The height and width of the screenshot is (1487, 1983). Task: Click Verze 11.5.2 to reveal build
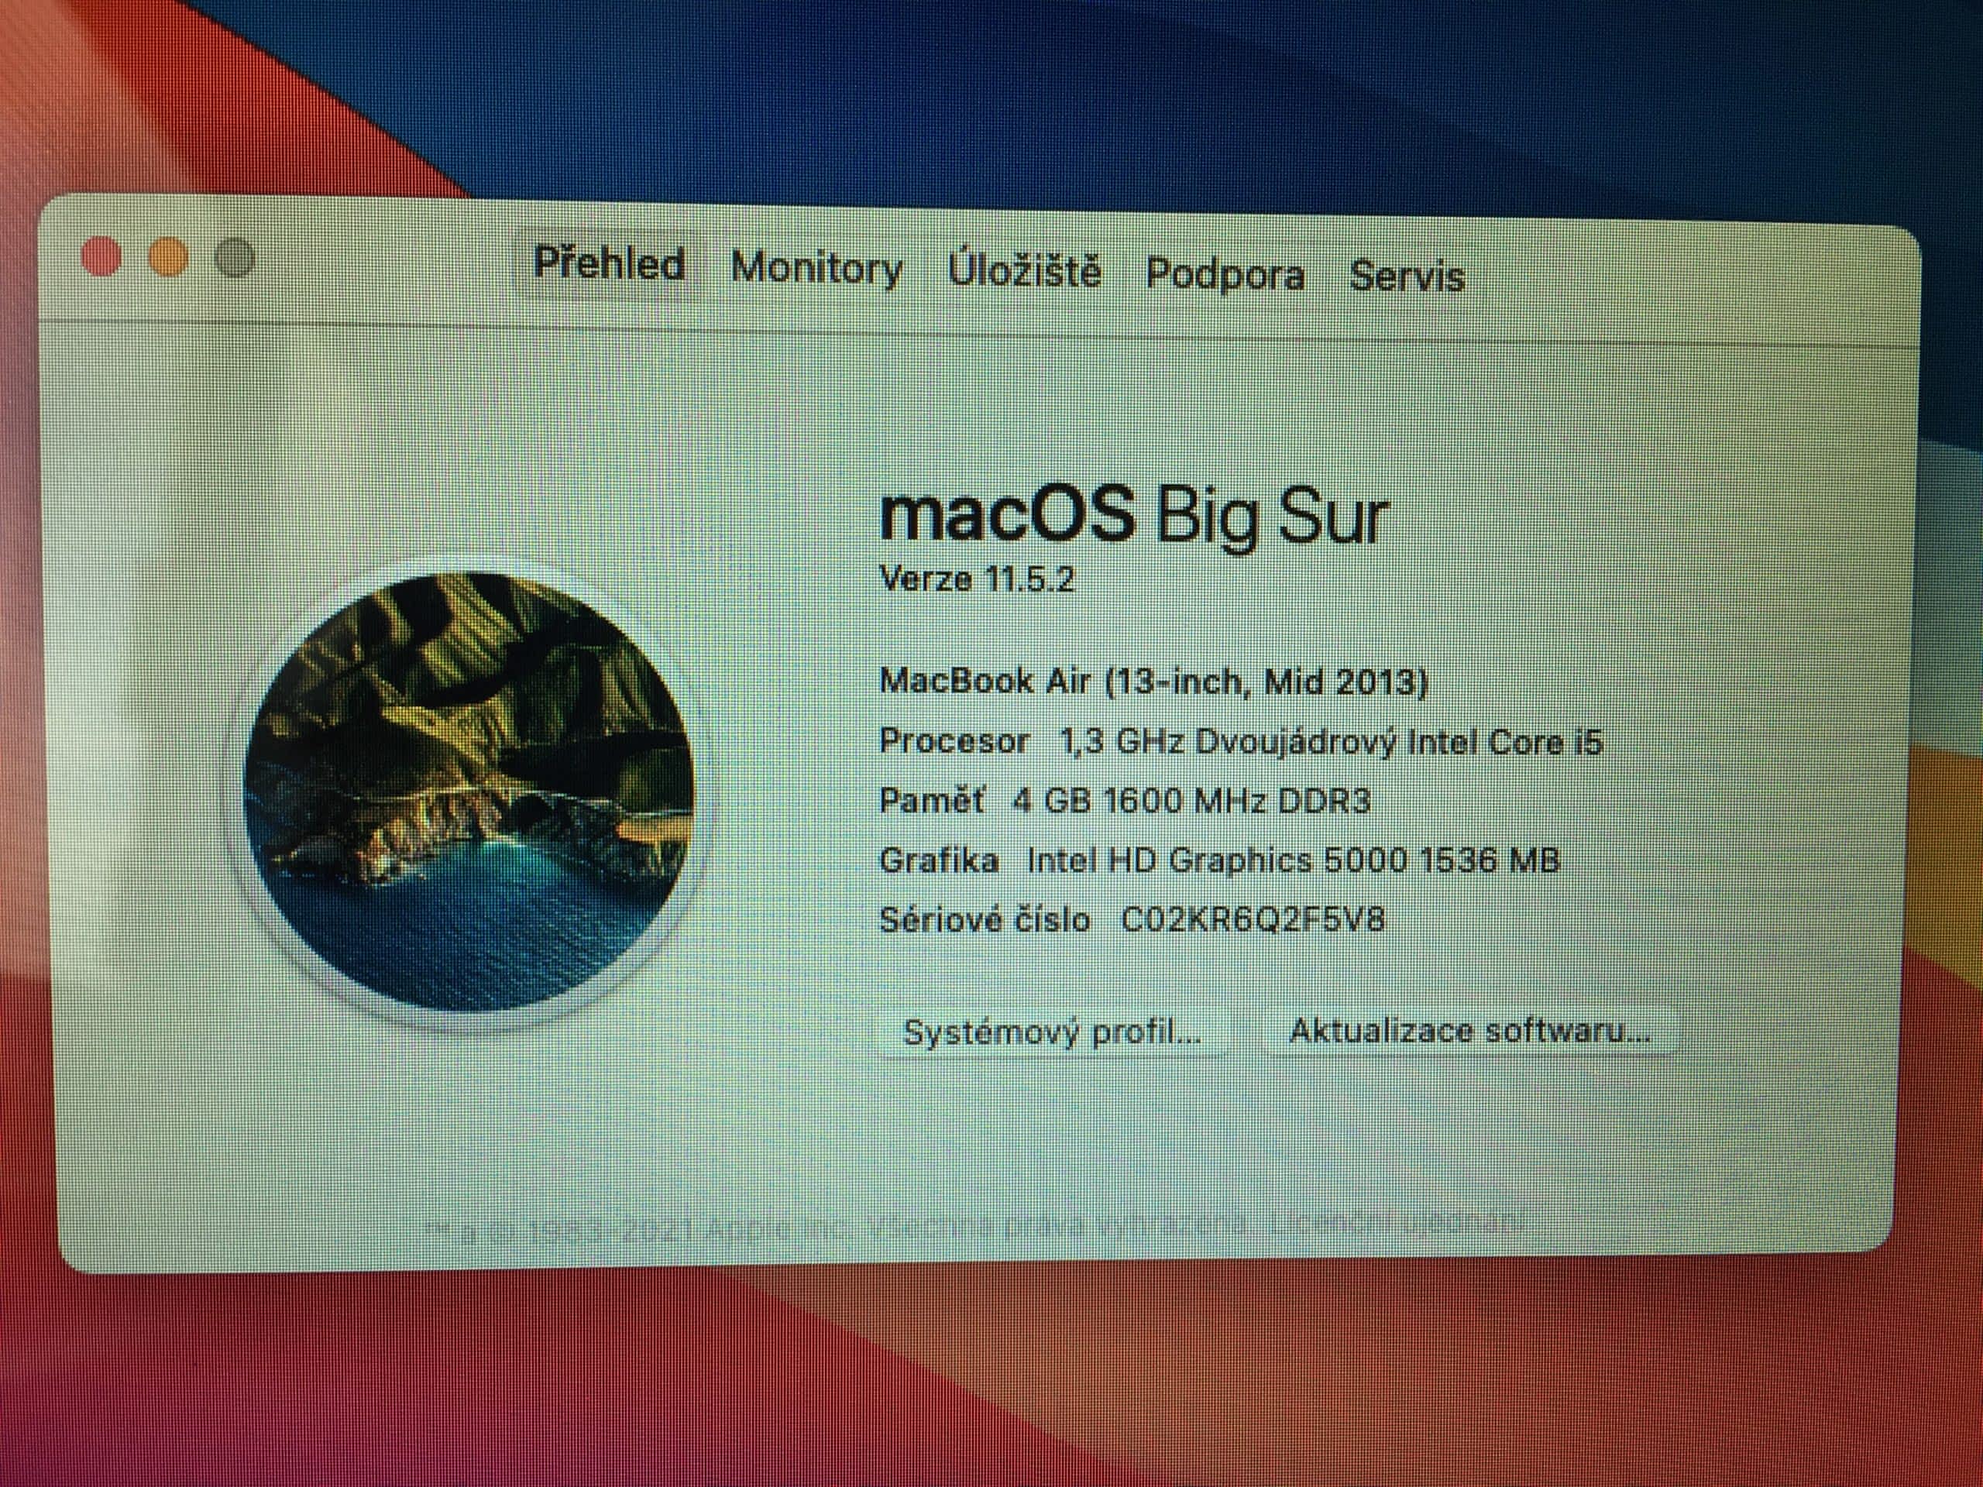click(976, 579)
